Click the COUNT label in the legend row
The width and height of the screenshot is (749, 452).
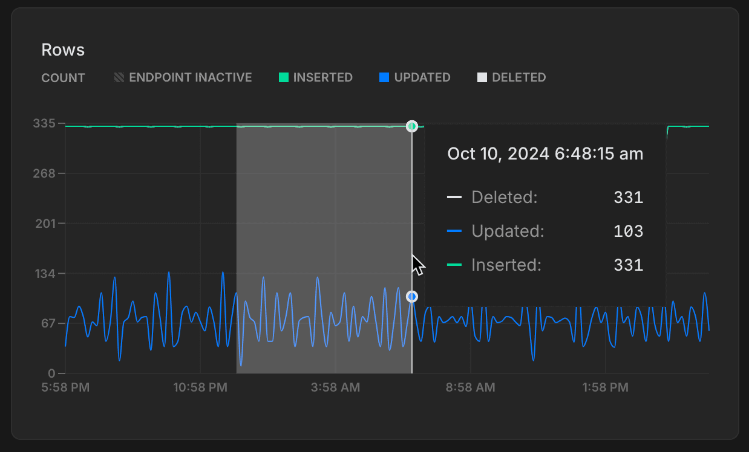coord(63,77)
